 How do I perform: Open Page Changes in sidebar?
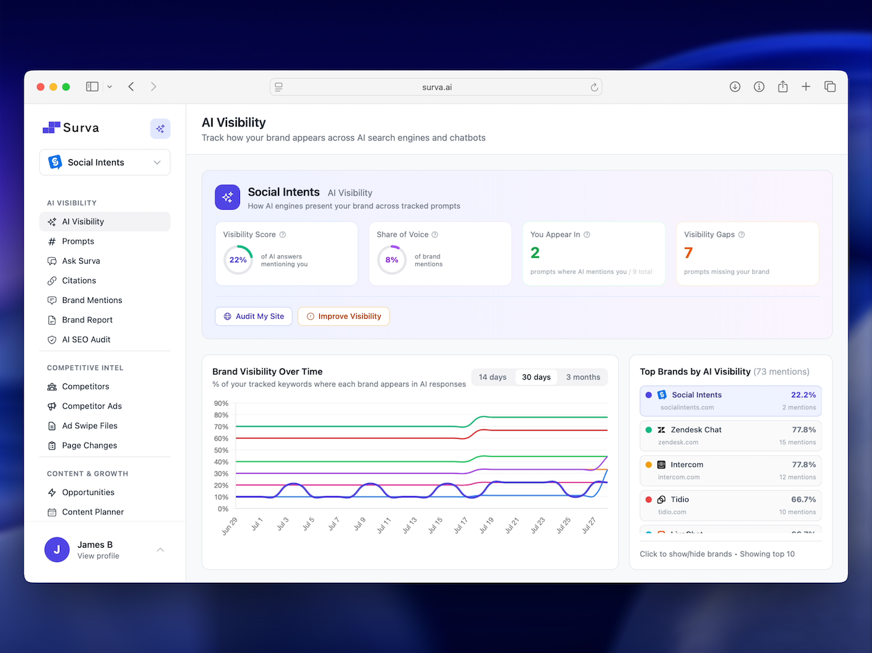(x=105, y=445)
